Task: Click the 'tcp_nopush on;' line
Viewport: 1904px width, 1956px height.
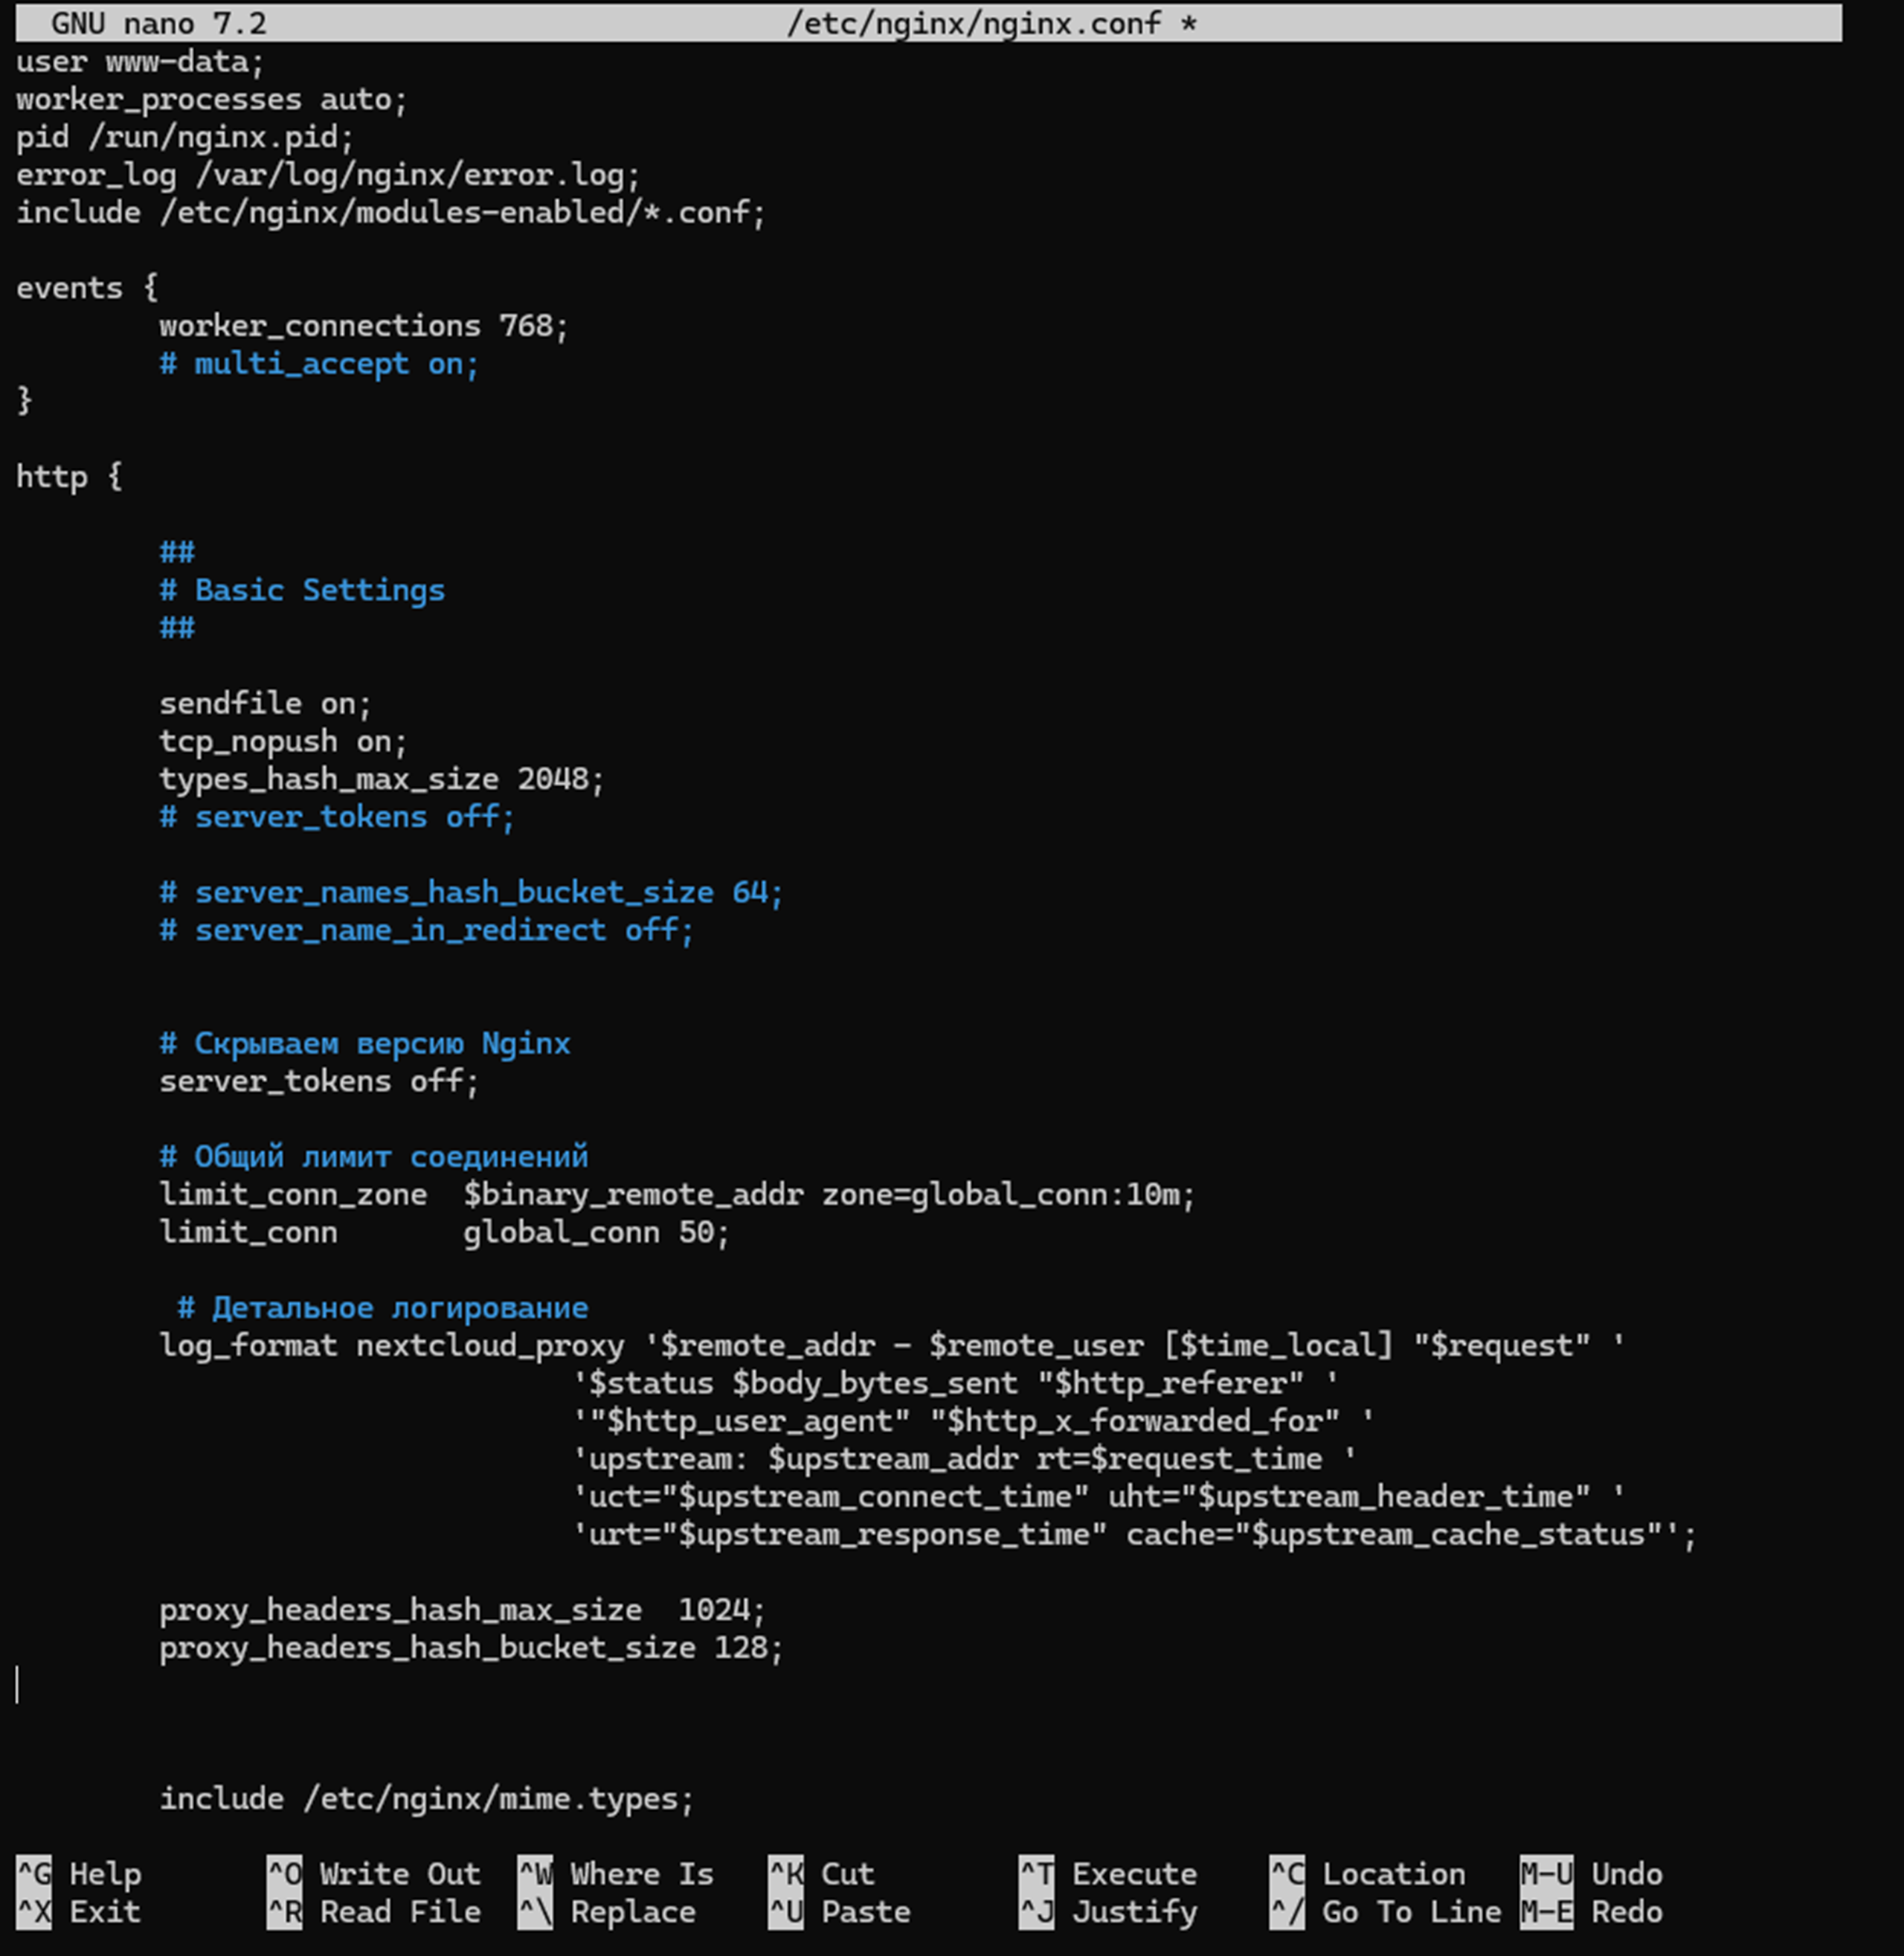Action: (x=283, y=742)
